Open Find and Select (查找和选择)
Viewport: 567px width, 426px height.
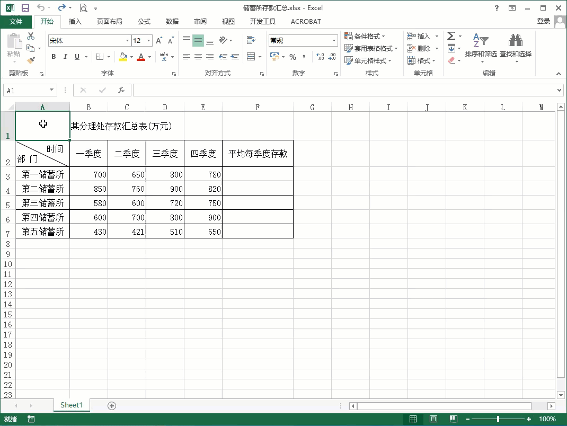(x=515, y=47)
